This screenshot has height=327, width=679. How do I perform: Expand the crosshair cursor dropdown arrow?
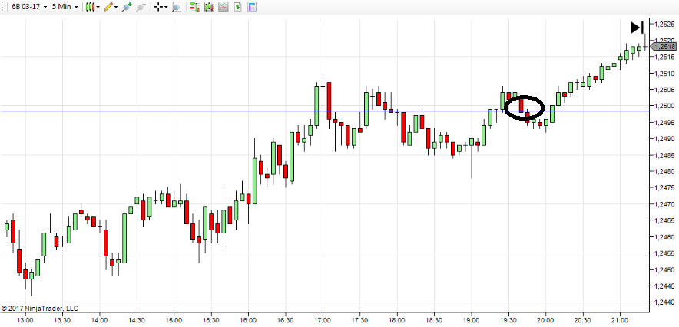pyautogui.click(x=167, y=8)
